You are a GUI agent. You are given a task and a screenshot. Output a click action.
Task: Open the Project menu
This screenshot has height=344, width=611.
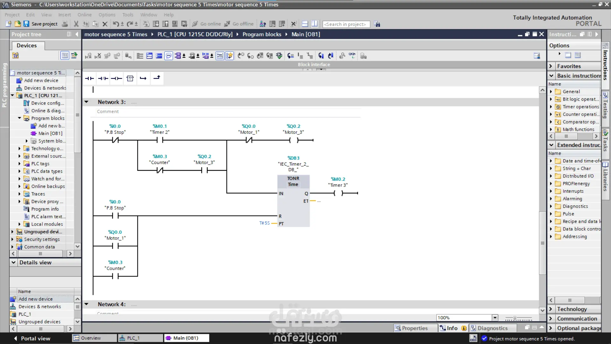[12, 15]
